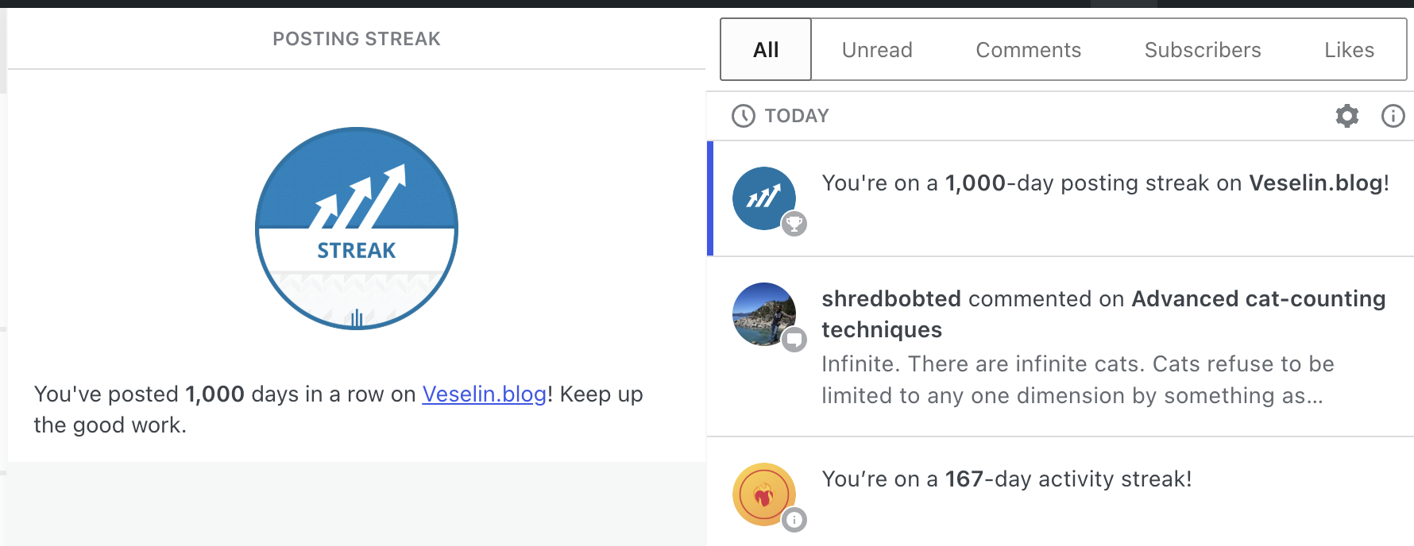
Task: Click the comment bubble badge on shredbobted avatar
Action: pyautogui.click(x=794, y=340)
